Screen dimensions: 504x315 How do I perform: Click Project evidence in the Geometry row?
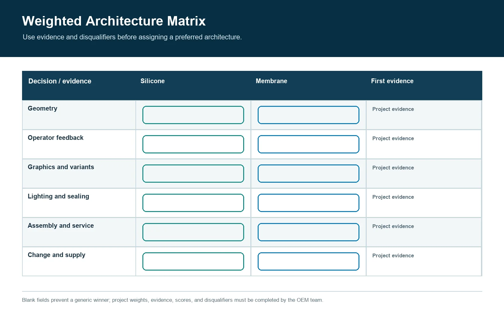[393, 109]
